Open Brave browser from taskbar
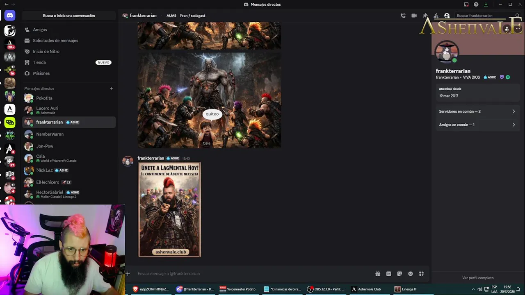The height and width of the screenshot is (295, 525). (151, 289)
